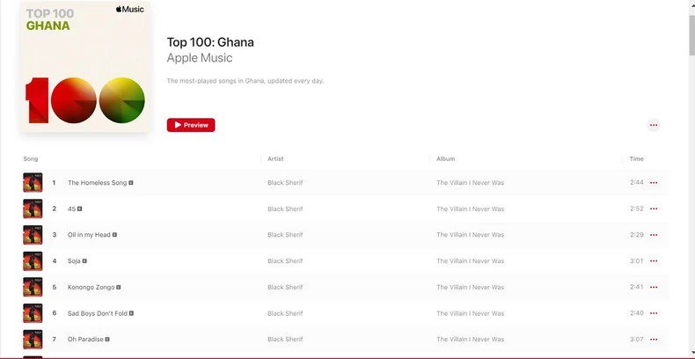This screenshot has height=359, width=695.
Task: Select the Sad Boys Don't Fold title
Action: [x=97, y=313]
